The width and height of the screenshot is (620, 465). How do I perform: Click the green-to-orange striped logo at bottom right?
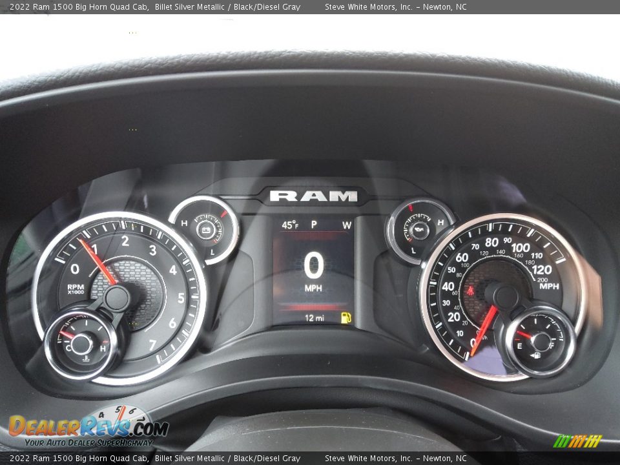(577, 441)
